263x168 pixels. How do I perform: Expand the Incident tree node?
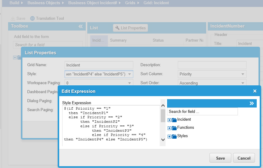(169, 120)
